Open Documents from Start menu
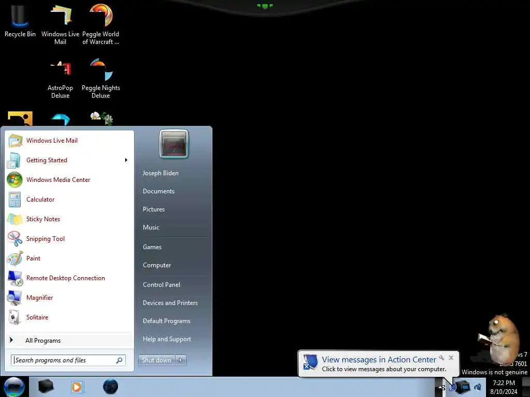This screenshot has width=530, height=397. (x=158, y=191)
